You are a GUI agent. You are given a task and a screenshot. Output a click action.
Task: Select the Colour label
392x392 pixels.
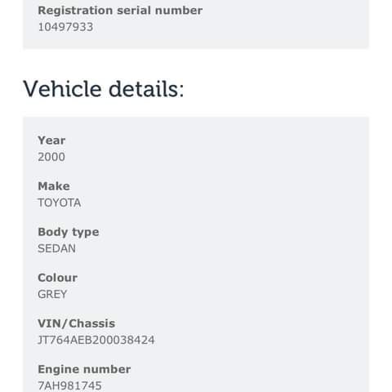(x=57, y=278)
